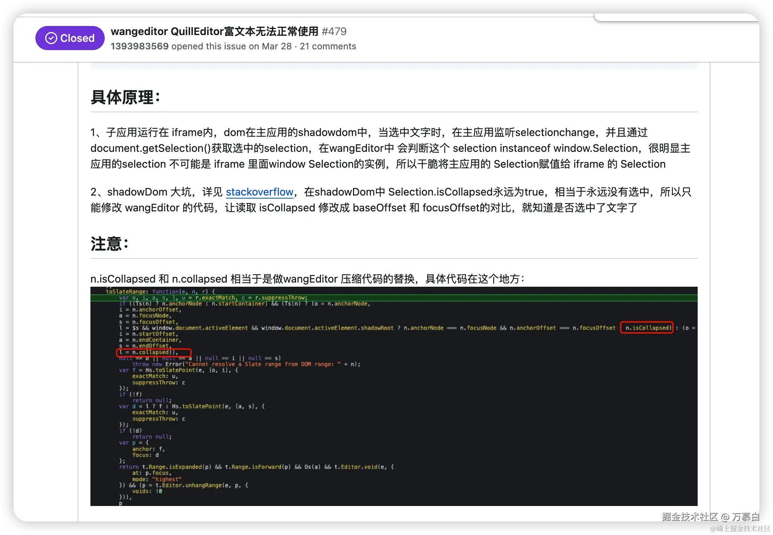Open the wangeditor QuillEditor issue title
The height and width of the screenshot is (535, 773).
click(x=214, y=31)
